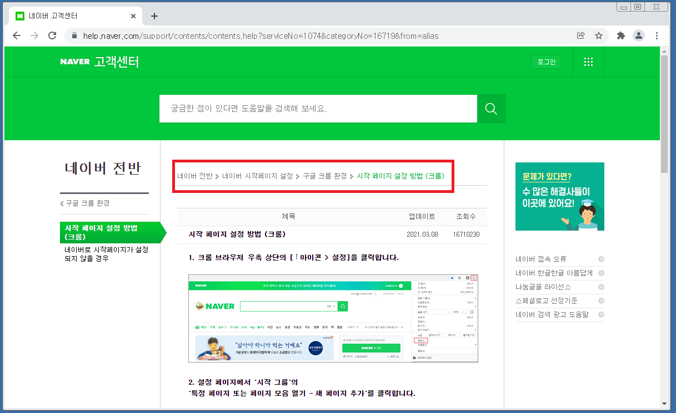Image resolution: width=676 pixels, height=413 pixels.
Task: Share this page via address bar icon
Action: coord(581,35)
